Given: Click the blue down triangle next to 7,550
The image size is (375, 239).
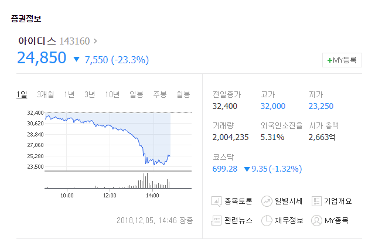Looking at the screenshot, I should click(76, 59).
